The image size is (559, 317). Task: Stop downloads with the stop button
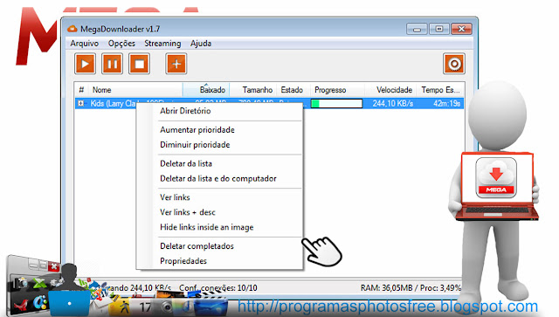139,64
